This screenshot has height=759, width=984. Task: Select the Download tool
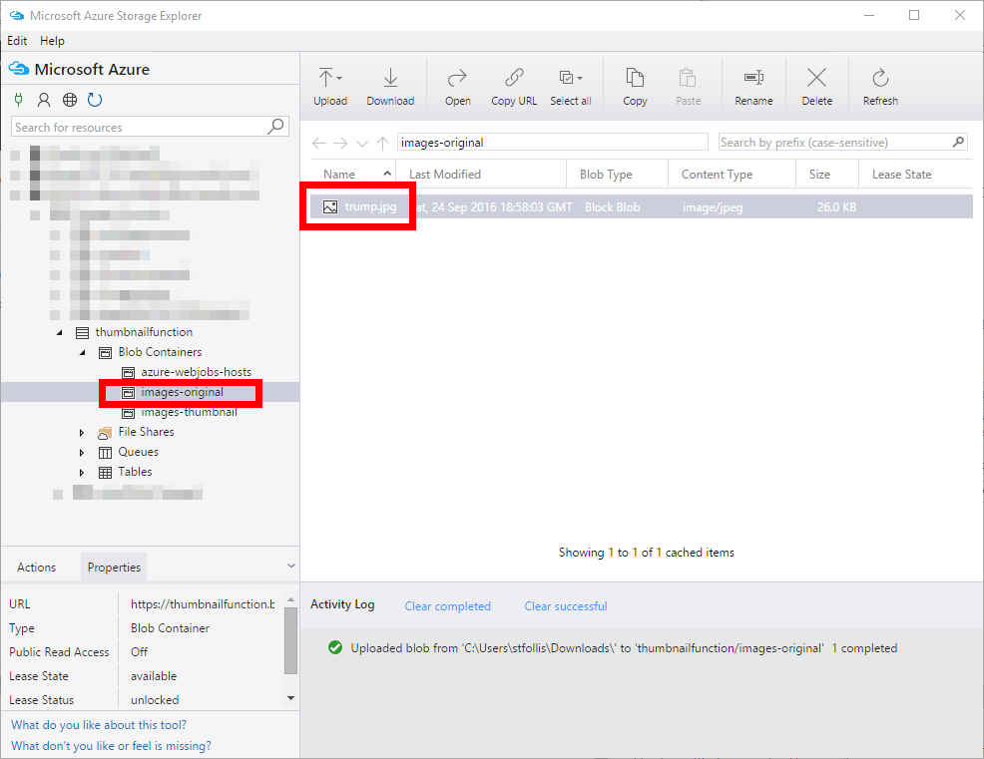[390, 85]
